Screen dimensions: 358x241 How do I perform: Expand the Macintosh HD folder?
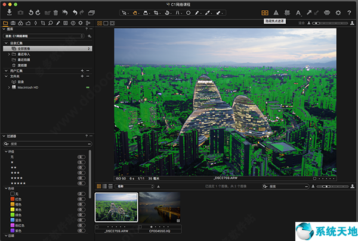coord(8,87)
